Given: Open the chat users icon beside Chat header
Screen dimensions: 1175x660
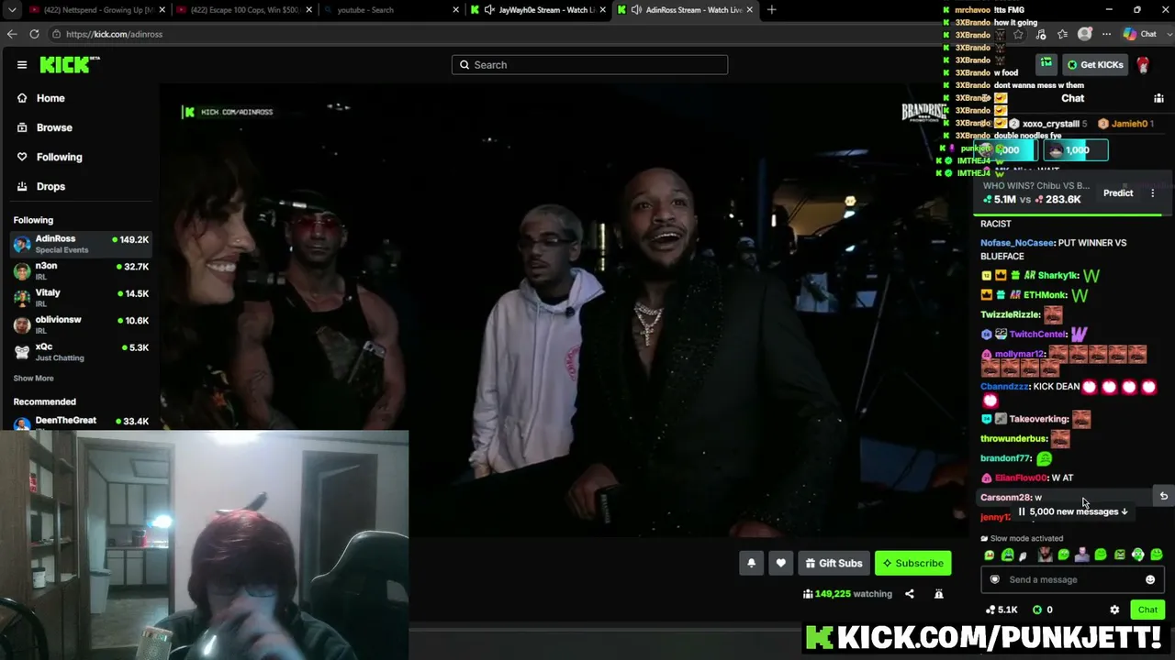Looking at the screenshot, I should [1158, 98].
